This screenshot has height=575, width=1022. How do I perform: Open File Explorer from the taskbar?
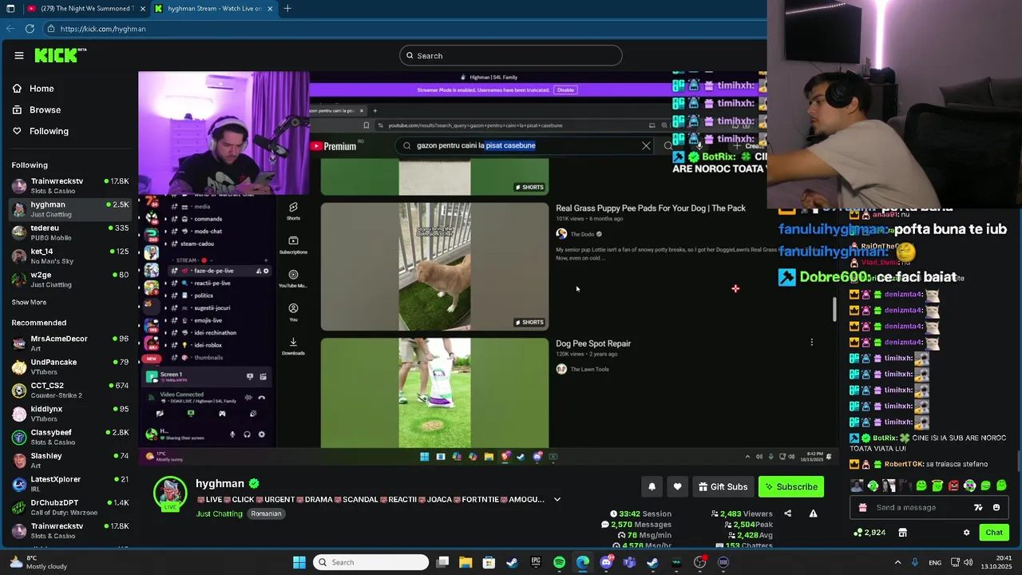pos(465,562)
